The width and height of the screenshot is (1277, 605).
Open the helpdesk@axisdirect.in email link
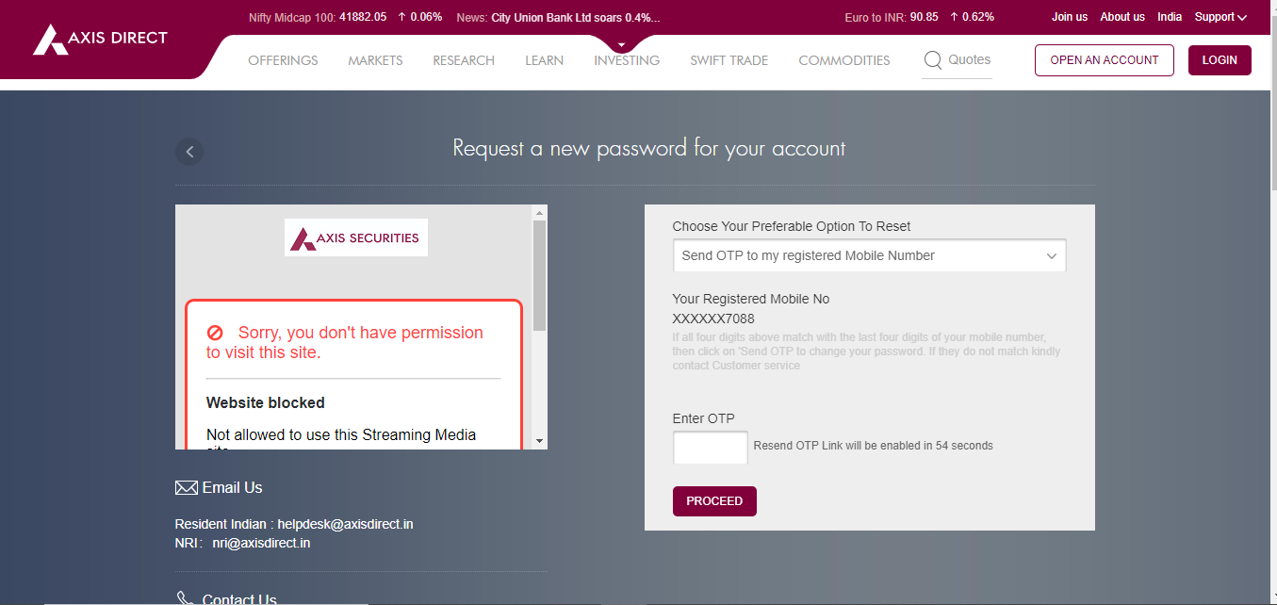click(345, 524)
